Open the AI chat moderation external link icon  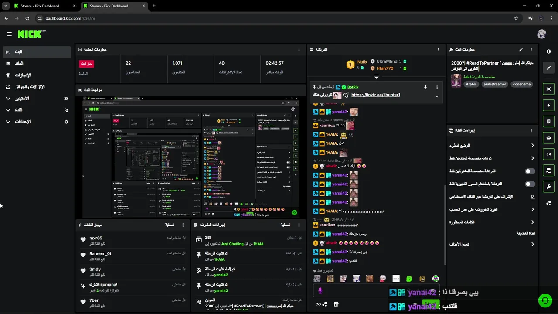[533, 197]
